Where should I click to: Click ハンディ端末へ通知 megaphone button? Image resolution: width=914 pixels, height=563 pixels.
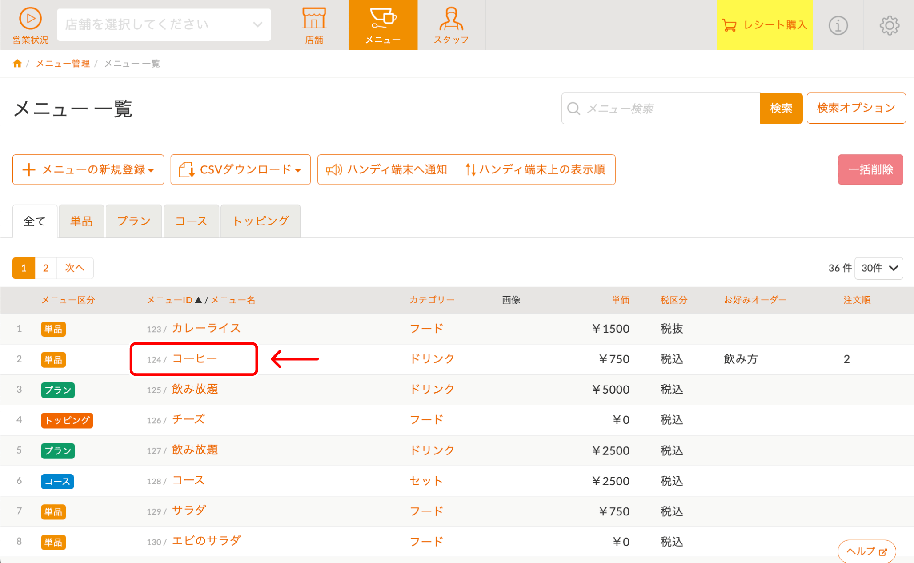pos(387,169)
